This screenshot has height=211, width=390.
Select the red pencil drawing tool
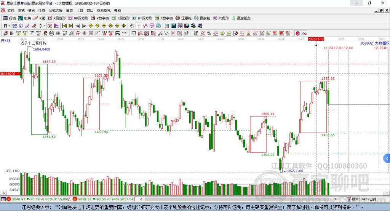click(x=5, y=34)
